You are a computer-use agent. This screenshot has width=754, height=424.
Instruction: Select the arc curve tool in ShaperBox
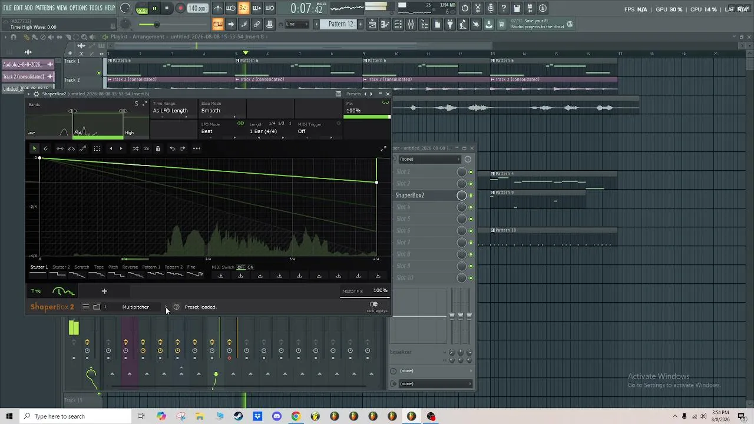point(71,148)
